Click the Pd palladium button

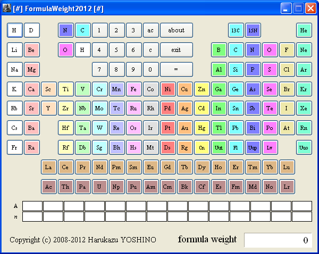[x=168, y=108]
